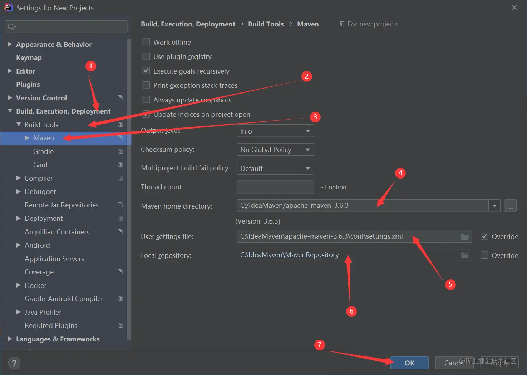527x375 pixels.
Task: Select Gant under Build Tools
Action: (40, 165)
